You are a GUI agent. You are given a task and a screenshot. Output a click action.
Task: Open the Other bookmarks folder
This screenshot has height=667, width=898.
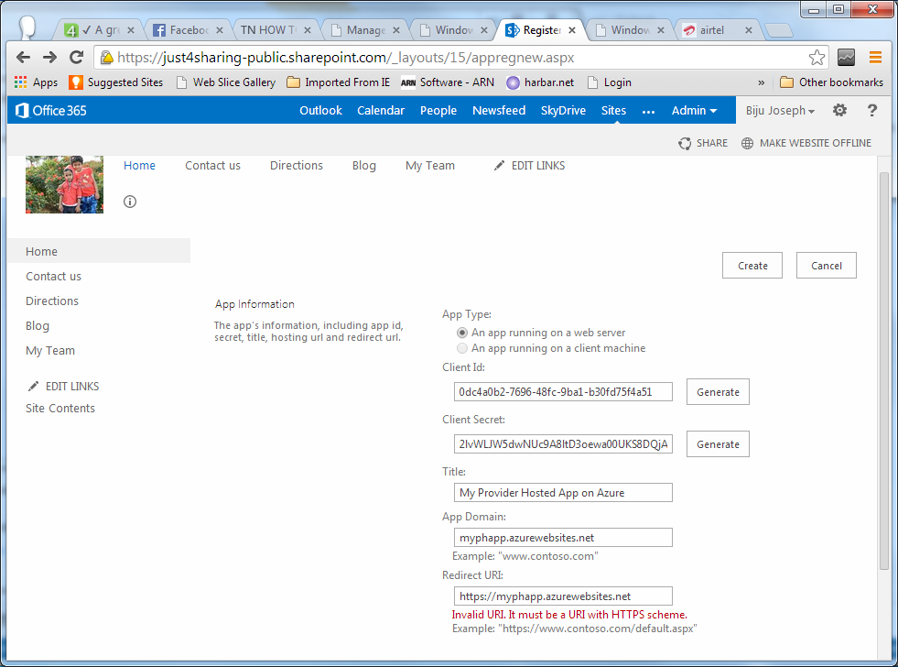pos(831,82)
